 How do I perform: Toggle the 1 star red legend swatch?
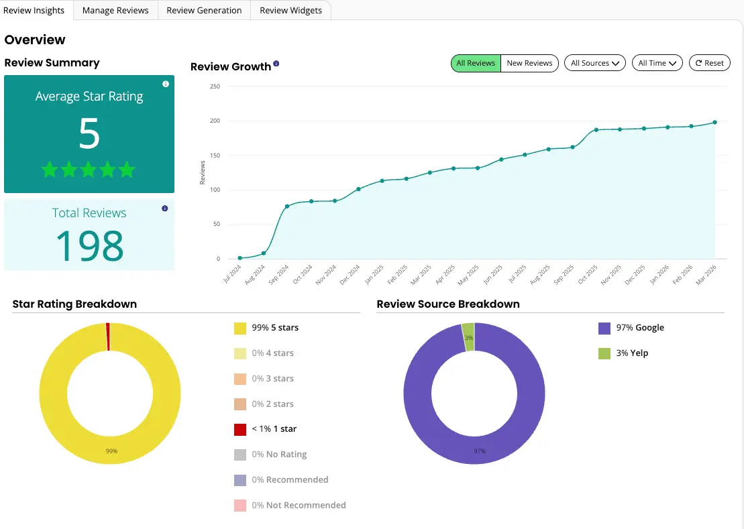[240, 429]
